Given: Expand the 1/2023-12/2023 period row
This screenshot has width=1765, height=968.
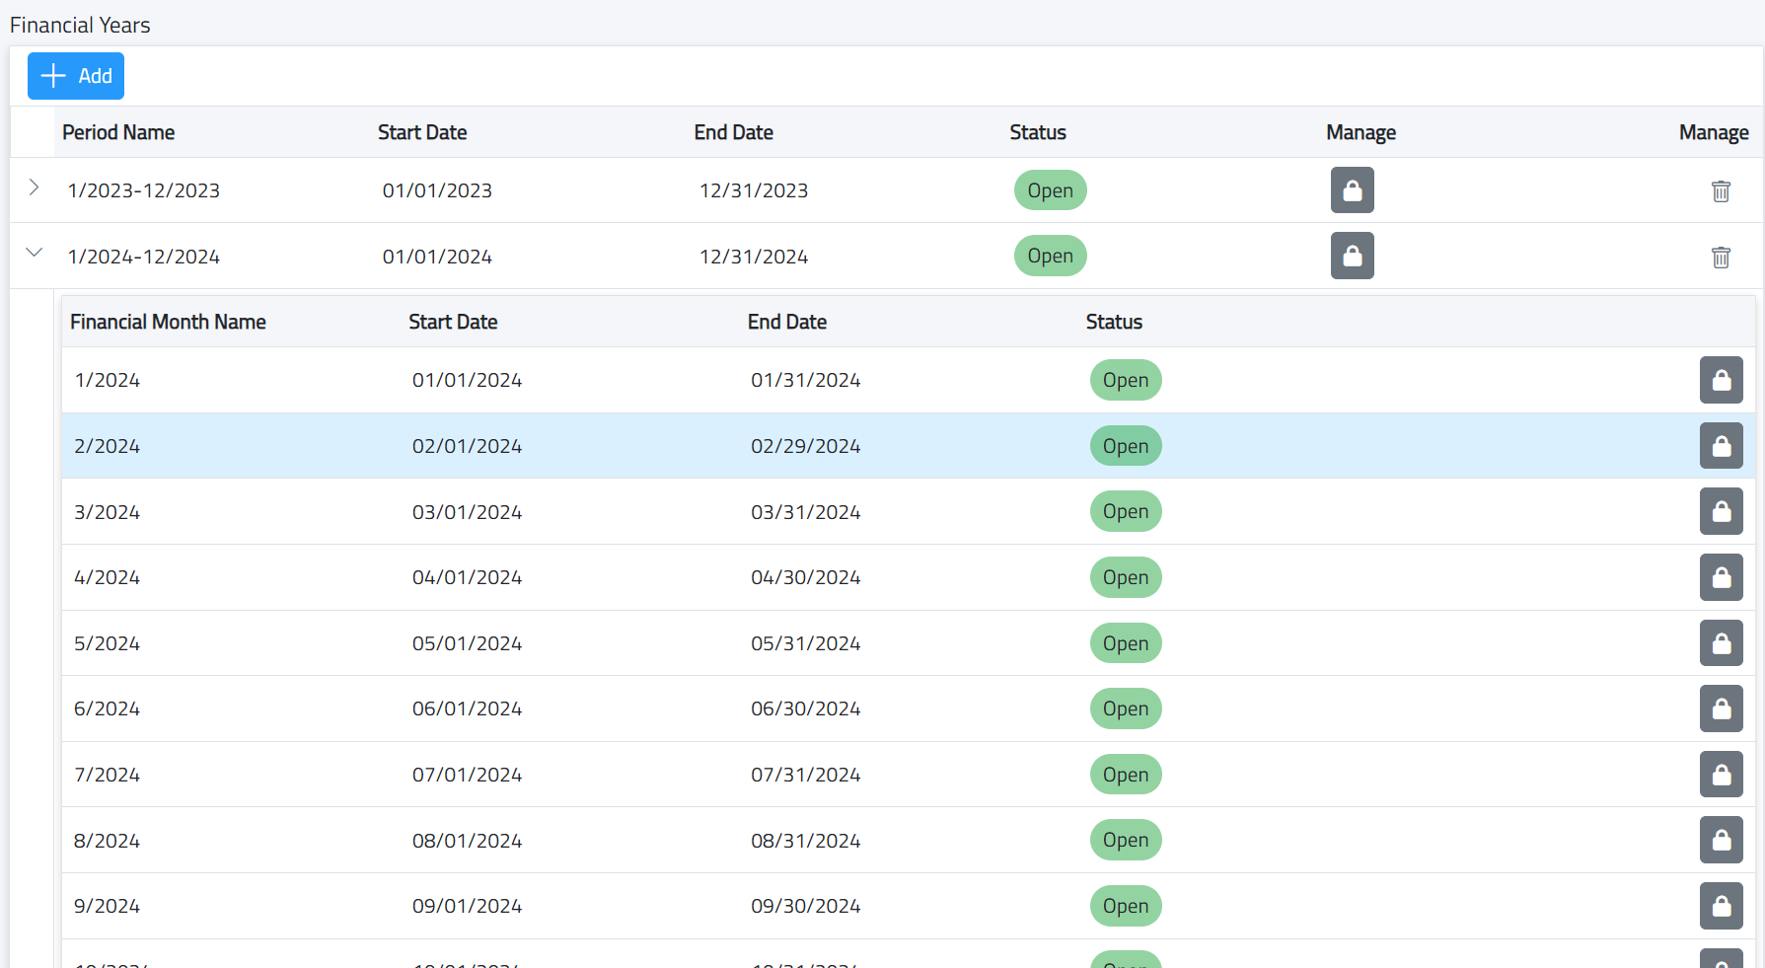Looking at the screenshot, I should (34, 187).
